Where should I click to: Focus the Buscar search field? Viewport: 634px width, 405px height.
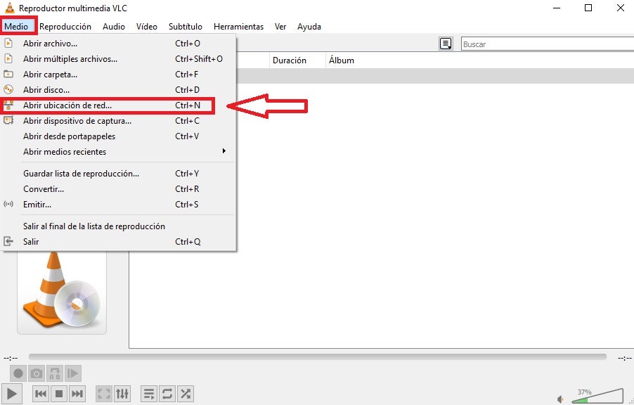(x=548, y=44)
